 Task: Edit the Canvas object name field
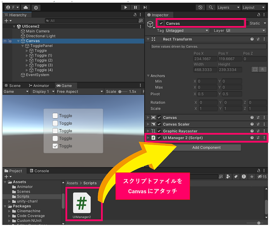[204, 23]
